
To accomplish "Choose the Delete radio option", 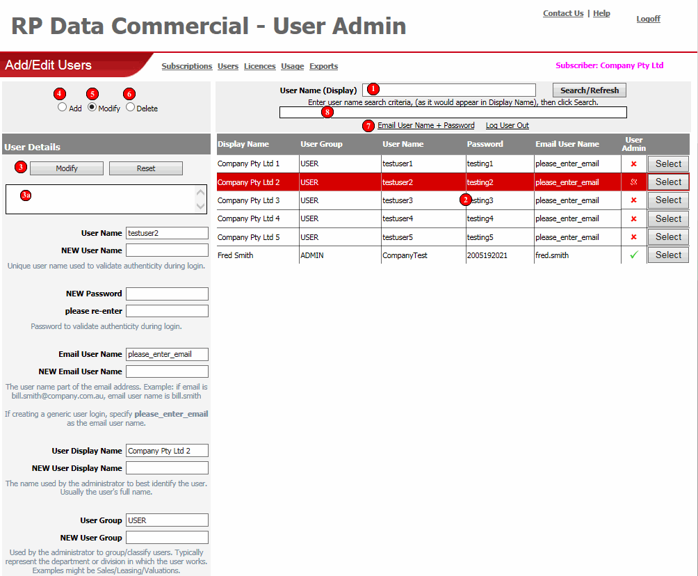I will pyautogui.click(x=130, y=107).
